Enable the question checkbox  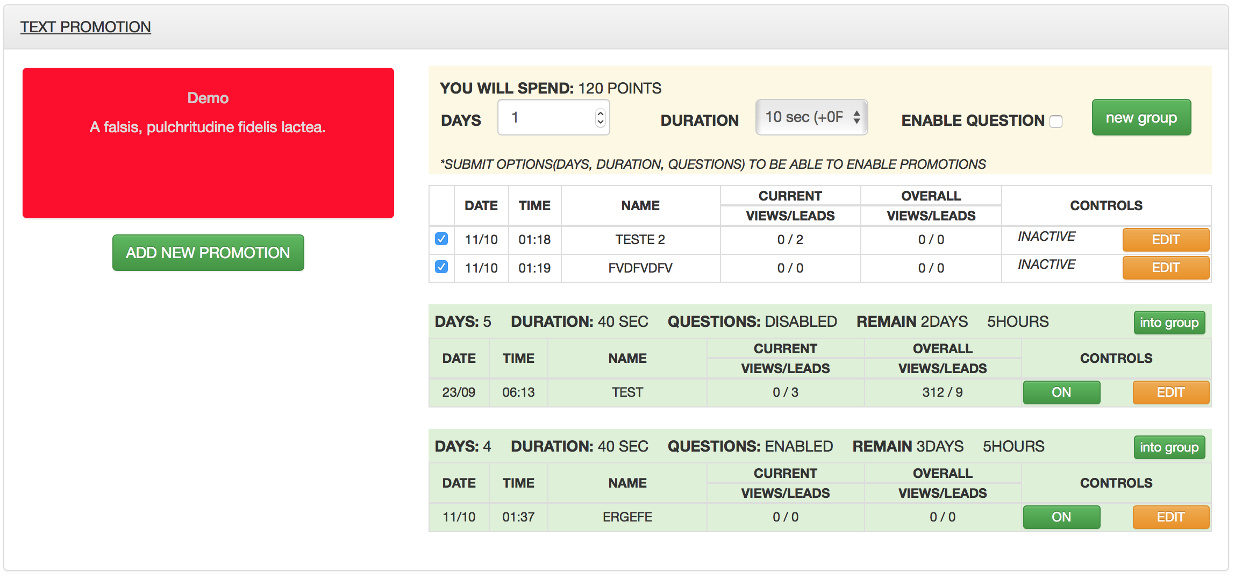(1056, 122)
